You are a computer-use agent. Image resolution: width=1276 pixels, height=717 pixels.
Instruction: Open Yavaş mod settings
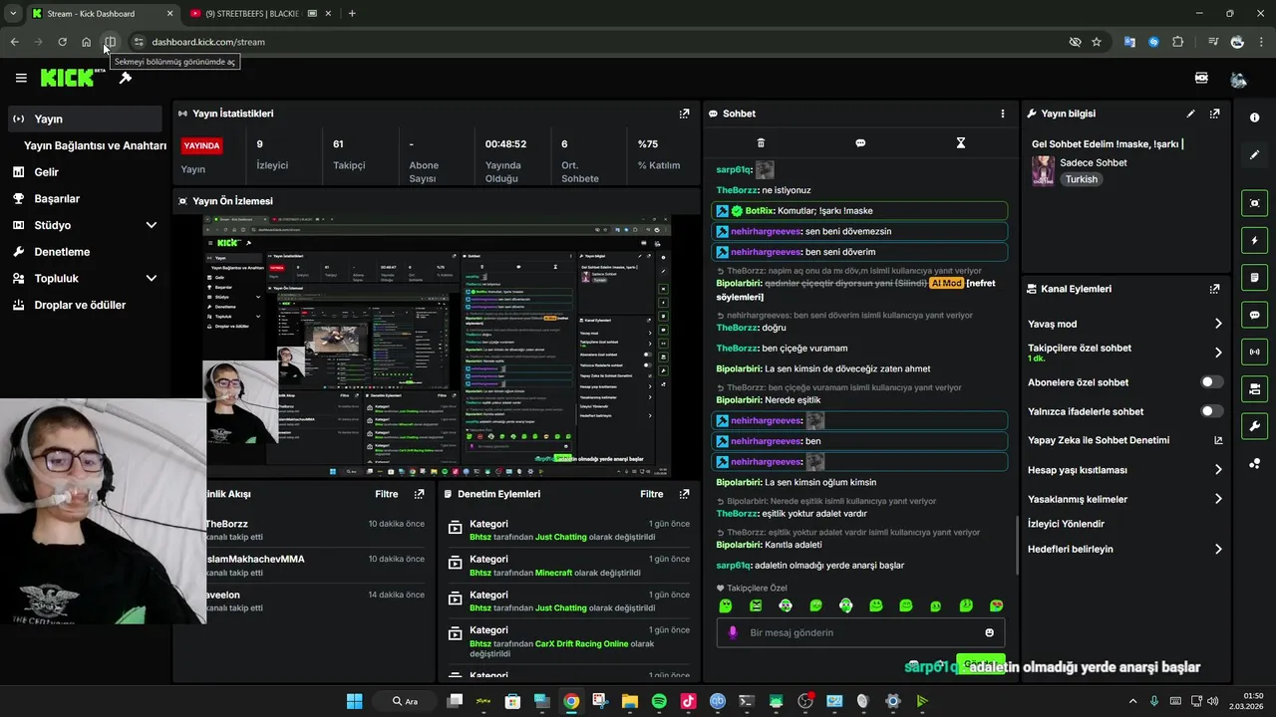point(1125,324)
